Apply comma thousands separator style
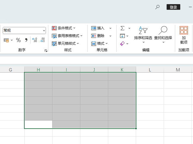193x144 pixels. click(x=26, y=40)
